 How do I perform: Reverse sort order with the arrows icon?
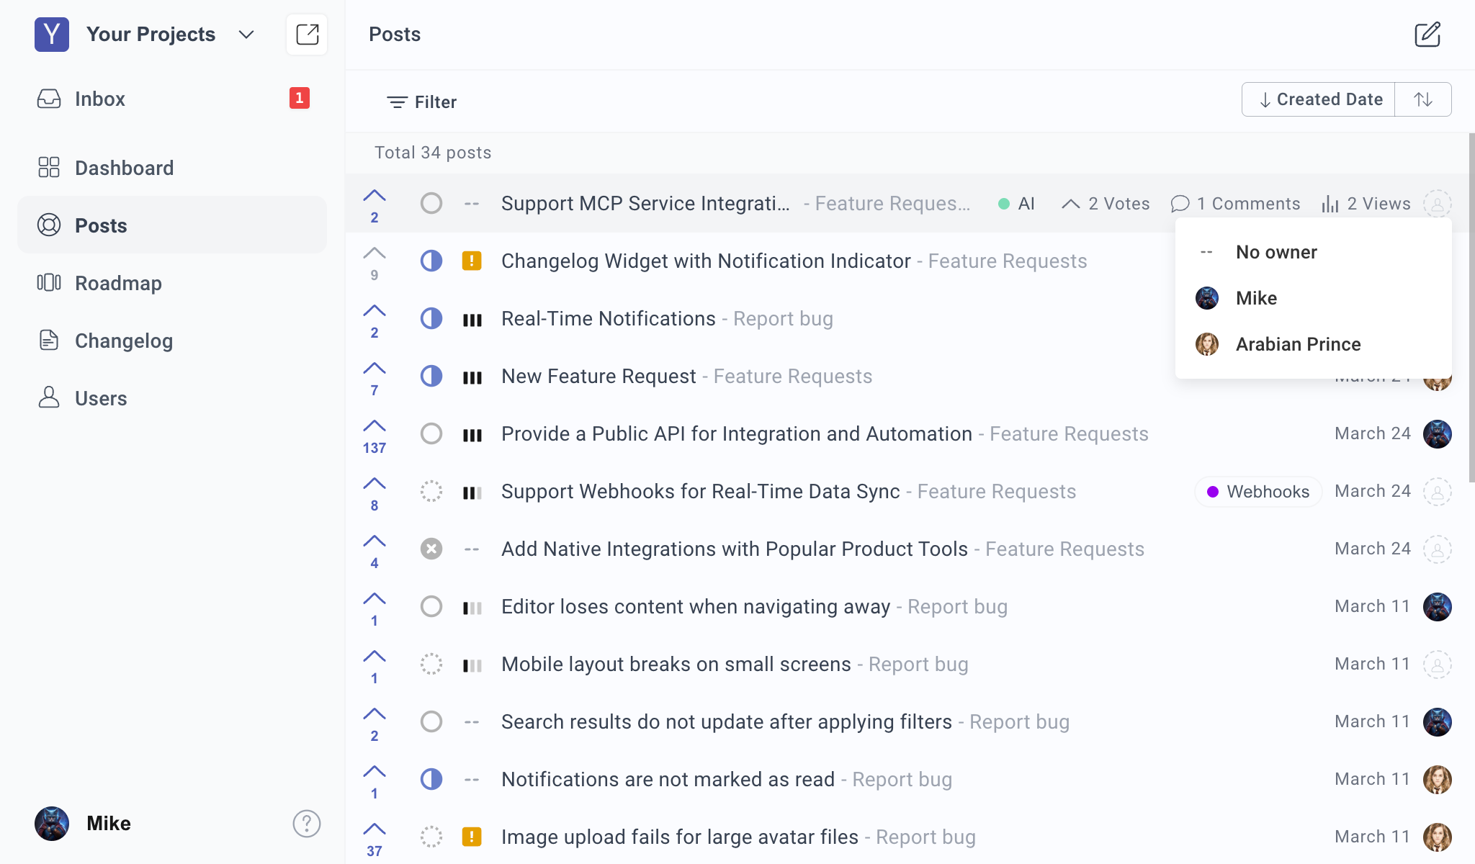(1422, 99)
